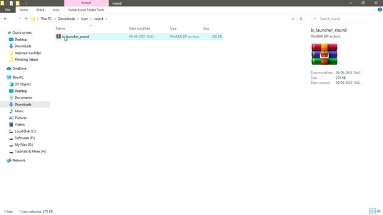Click the Forward navigation arrow
383x215 pixels.
click(x=14, y=19)
